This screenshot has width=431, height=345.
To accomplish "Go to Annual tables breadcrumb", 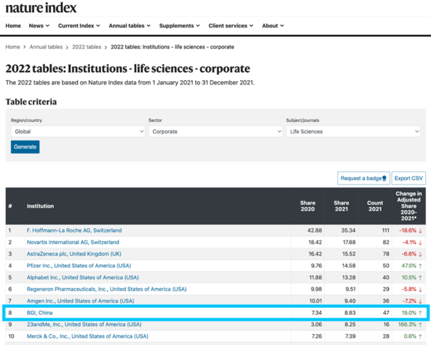I will click(x=46, y=47).
